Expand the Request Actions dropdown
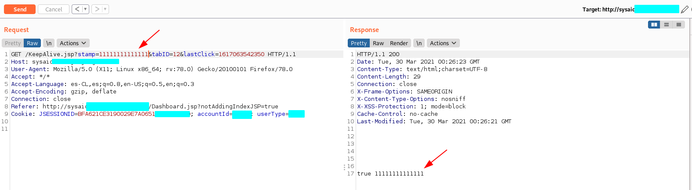 click(73, 43)
